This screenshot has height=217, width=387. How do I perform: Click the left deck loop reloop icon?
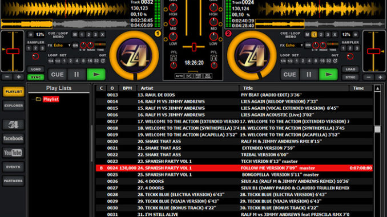pyautogui.click(x=103, y=61)
